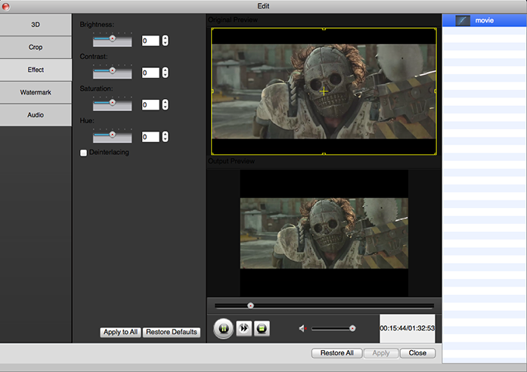Focus the Contrast value field
Image resolution: width=527 pixels, height=372 pixels.
coord(150,73)
